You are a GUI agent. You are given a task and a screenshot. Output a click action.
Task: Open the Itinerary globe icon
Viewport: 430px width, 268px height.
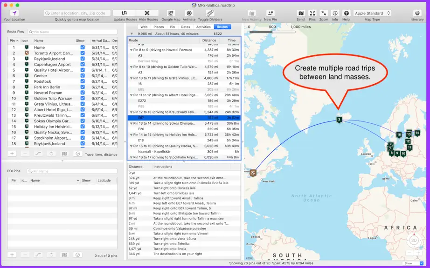(x=417, y=13)
